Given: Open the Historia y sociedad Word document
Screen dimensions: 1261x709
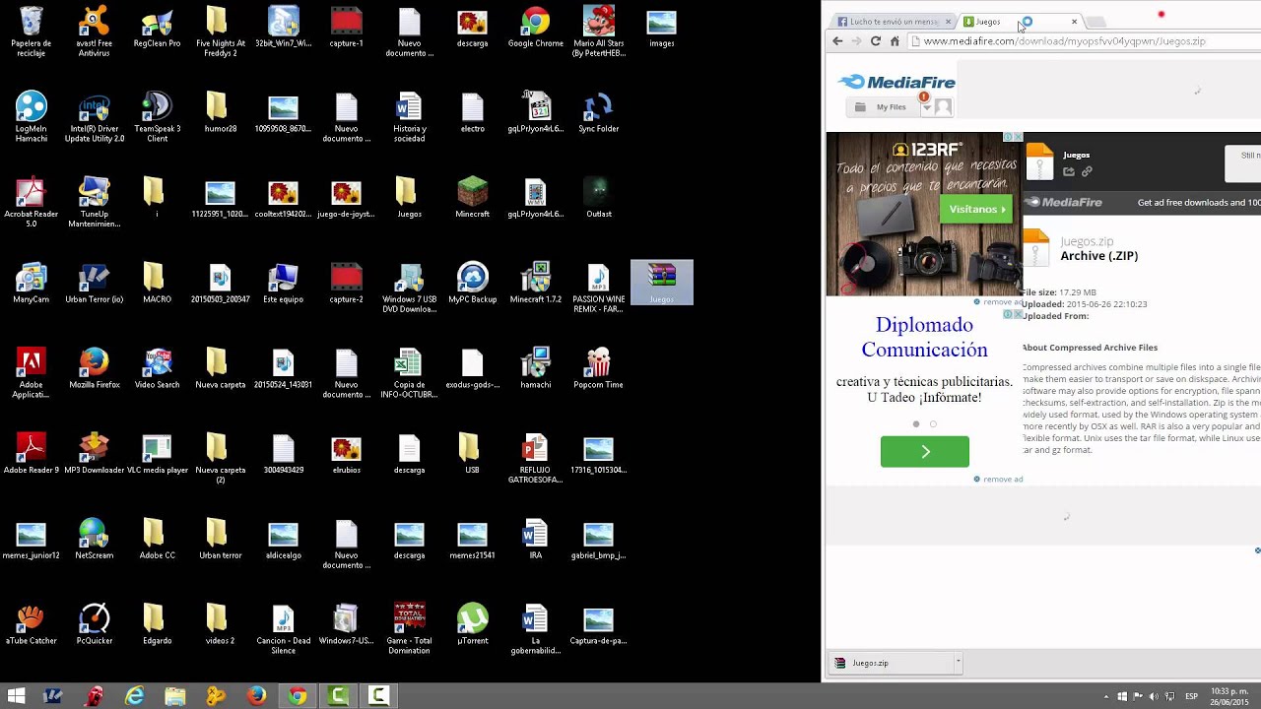Looking at the screenshot, I should click(x=409, y=117).
